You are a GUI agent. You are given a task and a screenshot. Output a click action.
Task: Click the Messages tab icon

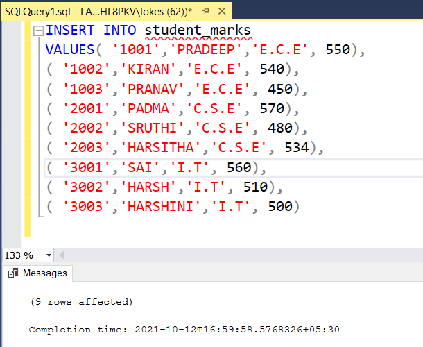click(13, 273)
